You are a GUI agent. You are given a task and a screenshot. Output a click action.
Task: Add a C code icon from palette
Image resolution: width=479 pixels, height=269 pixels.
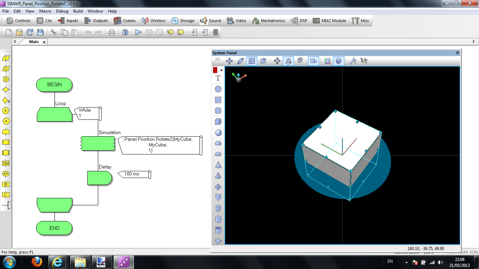click(x=6, y=195)
